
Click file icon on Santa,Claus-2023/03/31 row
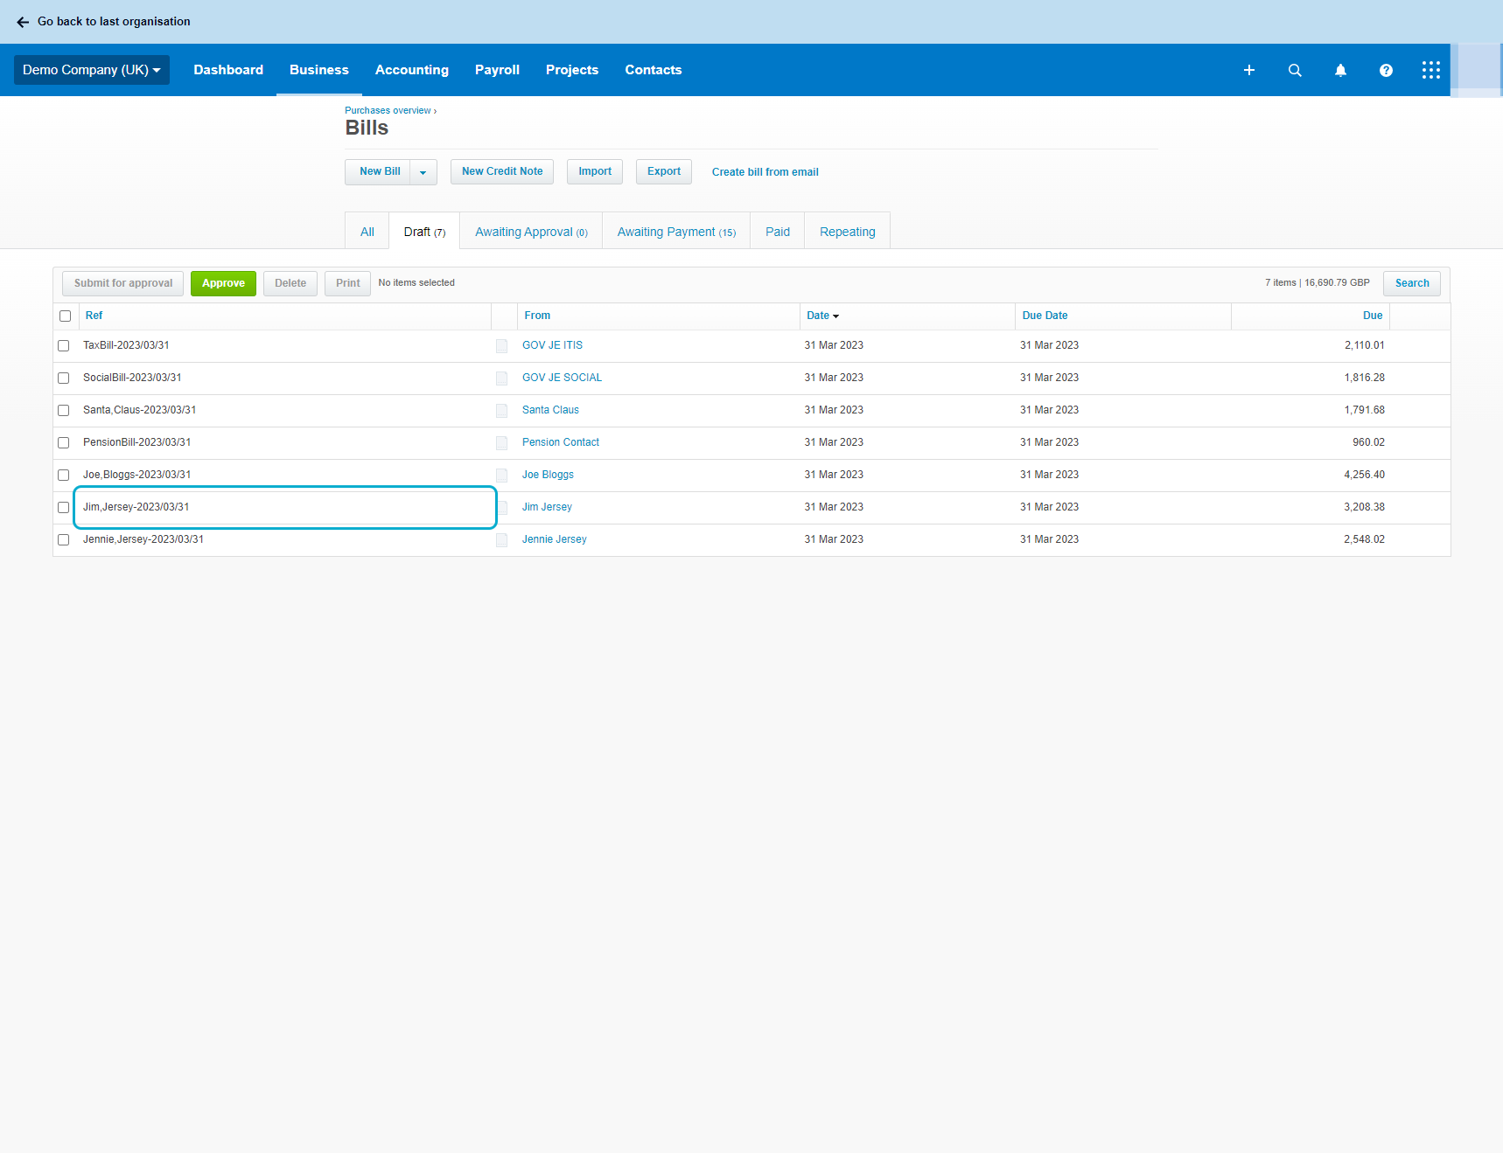[x=501, y=411]
